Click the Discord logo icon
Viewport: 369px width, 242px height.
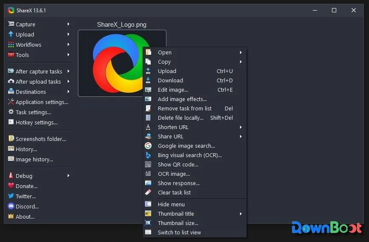[x=11, y=206]
